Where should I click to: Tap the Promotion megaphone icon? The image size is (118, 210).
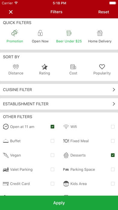pyautogui.click(x=15, y=33)
